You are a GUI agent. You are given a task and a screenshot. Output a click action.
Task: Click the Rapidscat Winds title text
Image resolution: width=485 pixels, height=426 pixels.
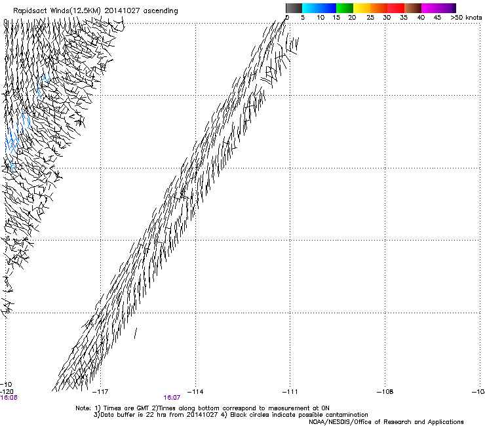click(96, 11)
